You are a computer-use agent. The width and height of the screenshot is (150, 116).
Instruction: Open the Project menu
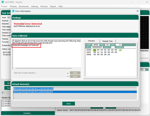coord(4,6)
